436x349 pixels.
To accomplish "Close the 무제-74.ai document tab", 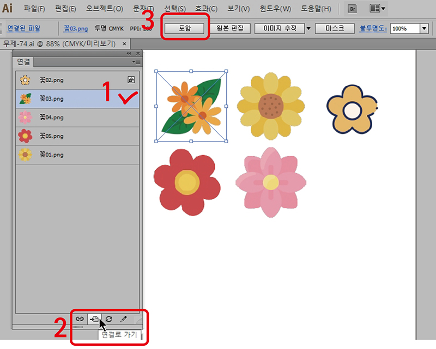I will tap(124, 44).
